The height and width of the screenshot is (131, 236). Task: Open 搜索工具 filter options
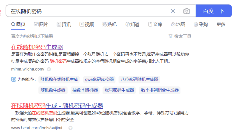point(180,36)
